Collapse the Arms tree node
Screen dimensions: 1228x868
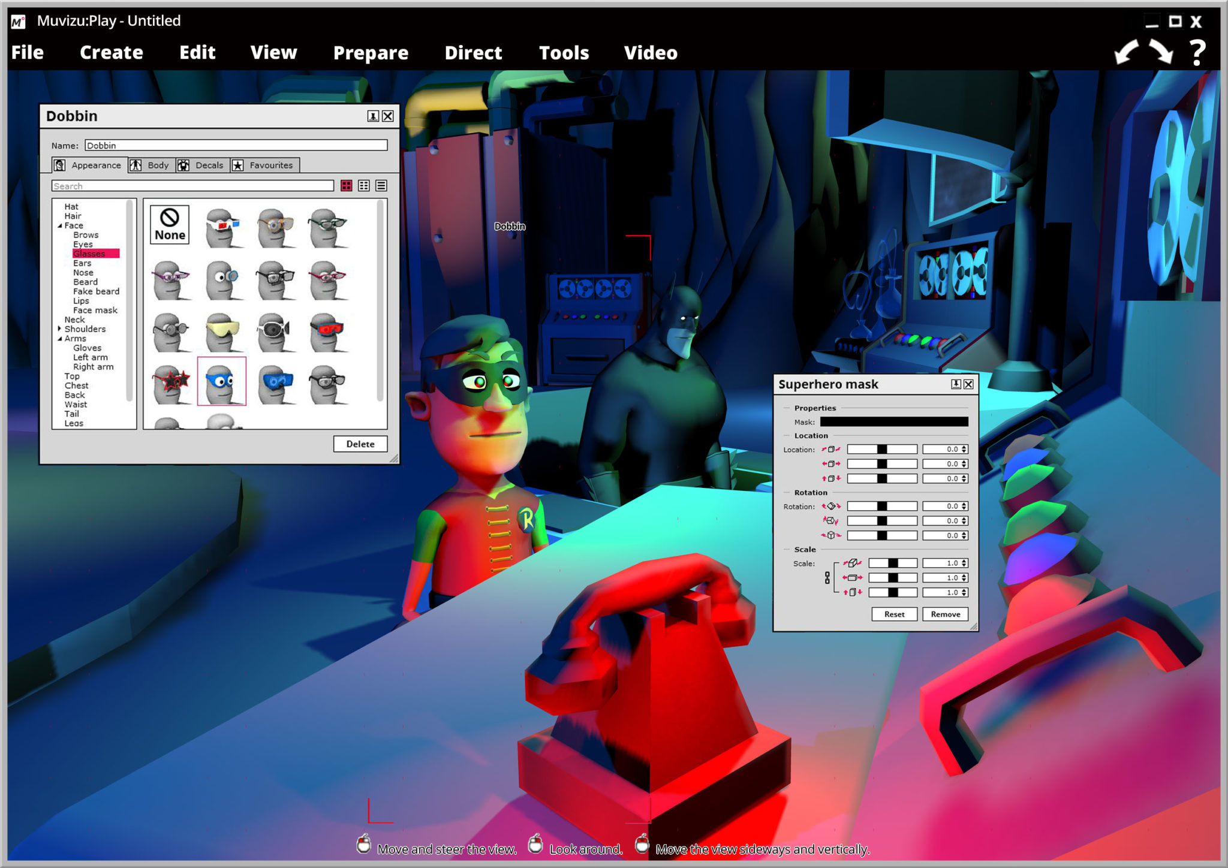(x=59, y=339)
